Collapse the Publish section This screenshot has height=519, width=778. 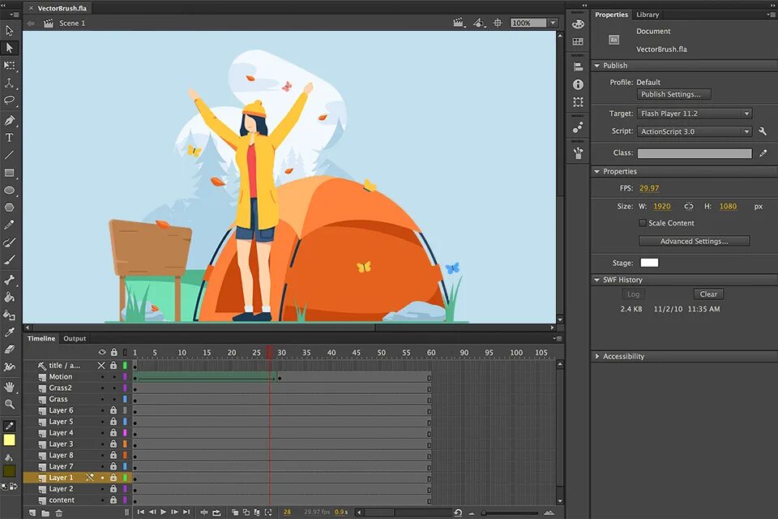click(597, 66)
